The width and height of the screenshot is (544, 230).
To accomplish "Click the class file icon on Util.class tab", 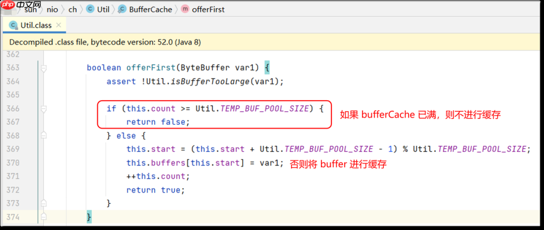I will click(x=13, y=25).
